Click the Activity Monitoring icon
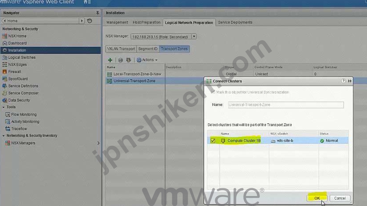This screenshot has height=206, width=367. 8,122
